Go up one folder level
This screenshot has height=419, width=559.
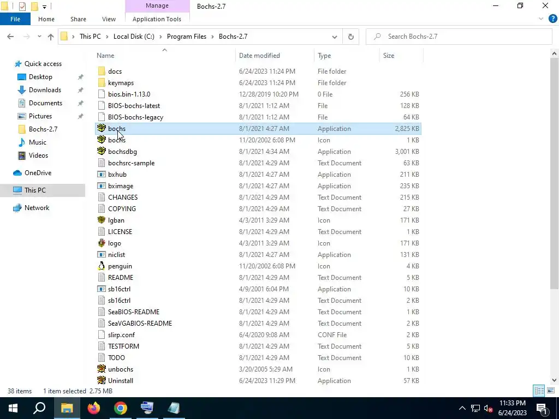(51, 37)
